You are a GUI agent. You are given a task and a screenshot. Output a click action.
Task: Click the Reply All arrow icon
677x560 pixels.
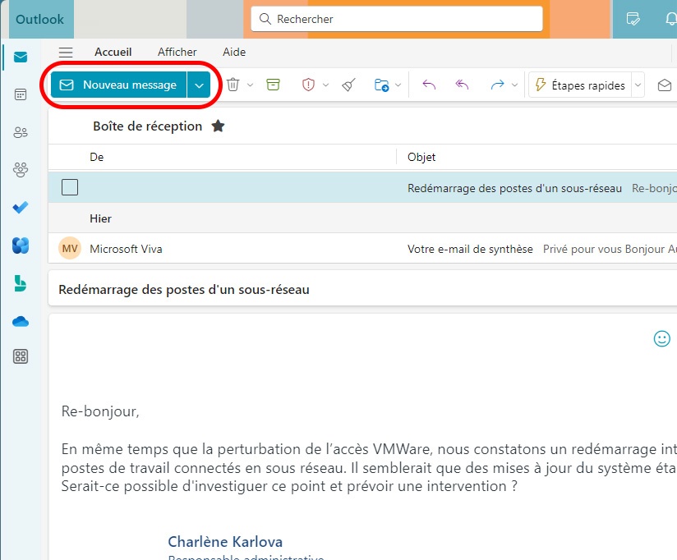462,85
